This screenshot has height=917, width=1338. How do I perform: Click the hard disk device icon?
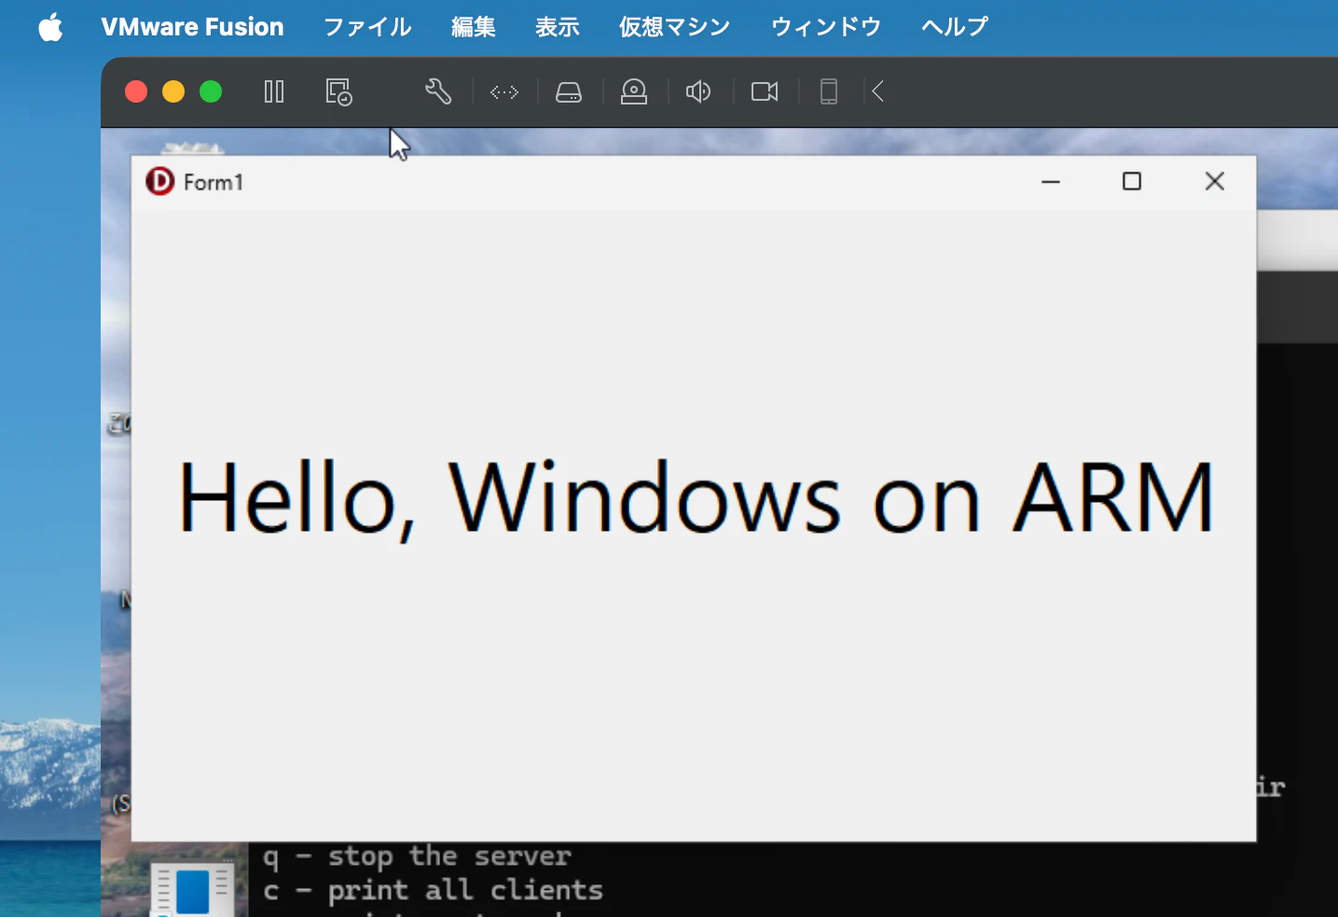click(569, 91)
